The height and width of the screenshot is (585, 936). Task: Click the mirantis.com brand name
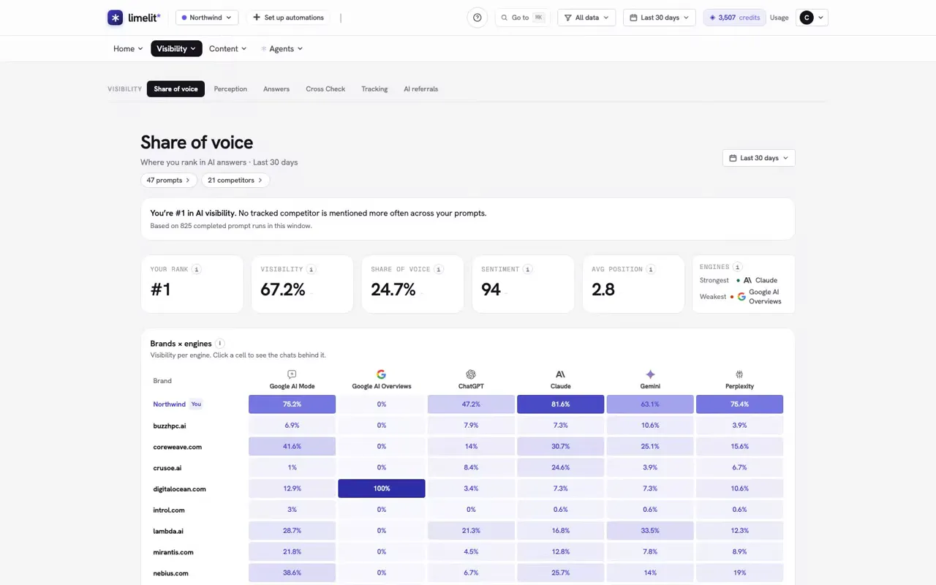pos(173,552)
